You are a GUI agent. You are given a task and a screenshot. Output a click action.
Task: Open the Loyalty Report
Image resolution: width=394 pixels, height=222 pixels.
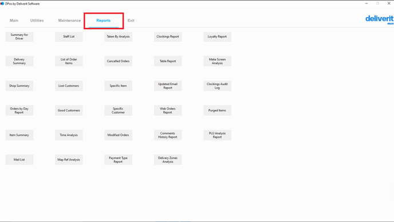[218, 37]
